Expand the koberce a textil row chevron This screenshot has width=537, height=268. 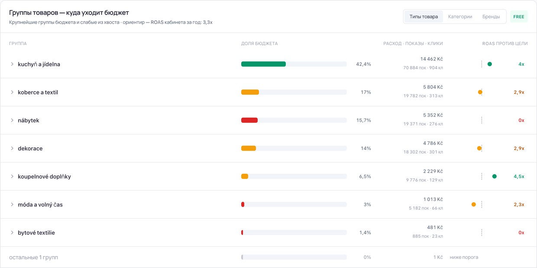[x=12, y=92]
